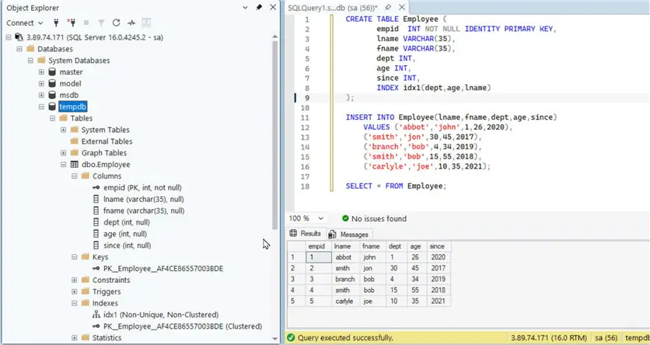Click the lname column header in results

coord(346,246)
